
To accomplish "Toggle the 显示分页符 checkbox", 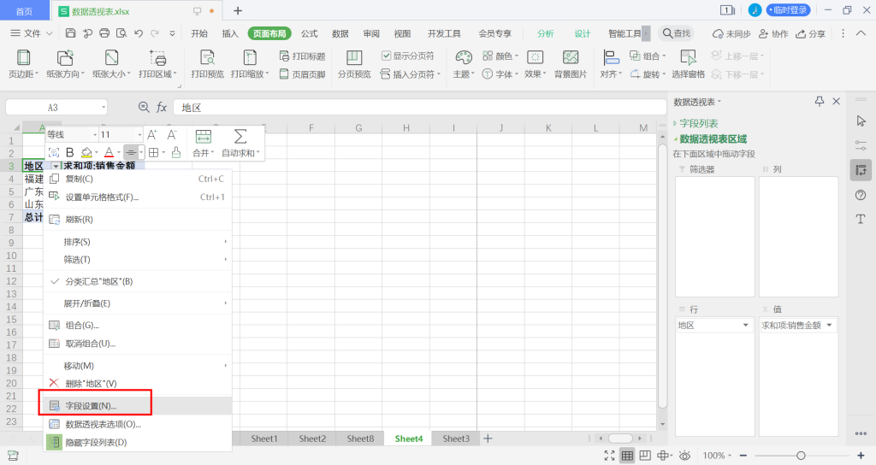I will pyautogui.click(x=386, y=56).
